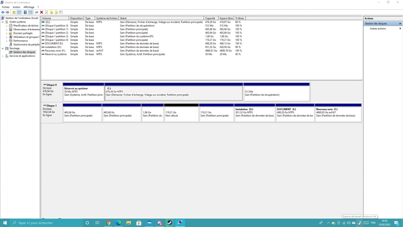The image size is (403, 227).
Task: Sort by the Capacité column header
Action: click(x=211, y=18)
